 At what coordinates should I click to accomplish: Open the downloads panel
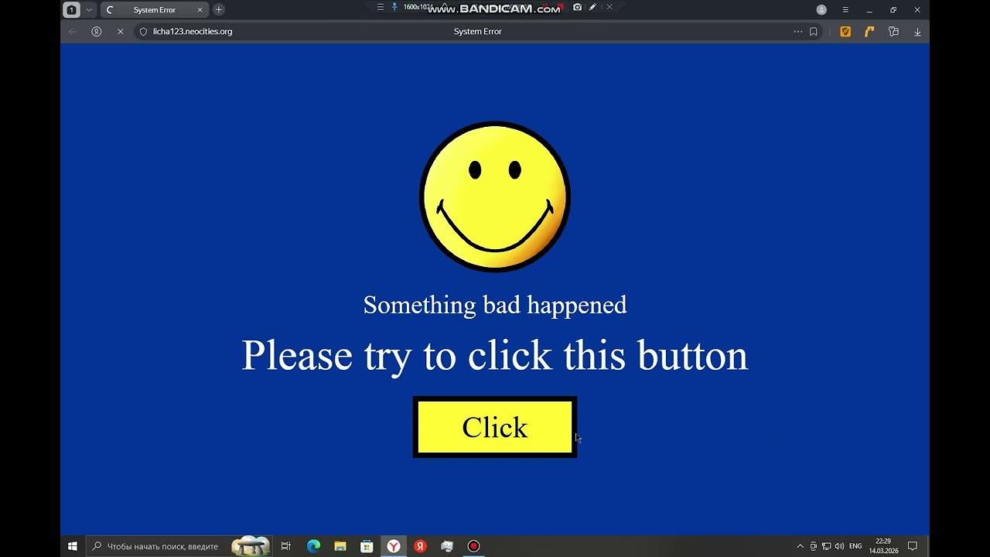(x=917, y=32)
